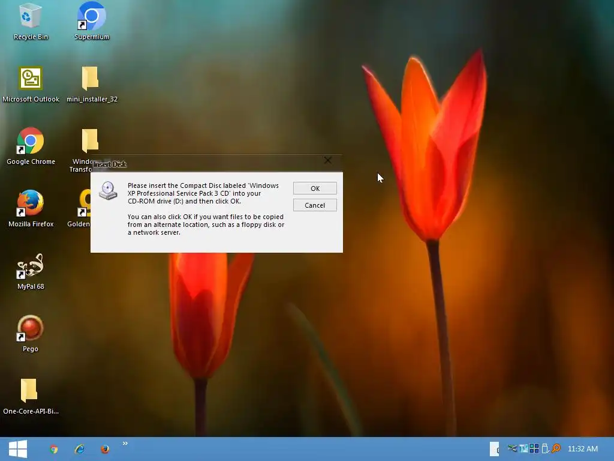Click OK in the Insert Disk dialog
Image resolution: width=614 pixels, height=461 pixels.
315,188
